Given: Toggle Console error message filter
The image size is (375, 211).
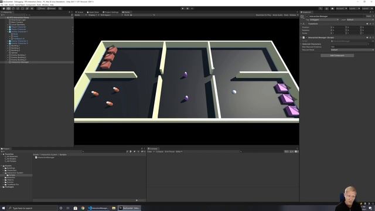Looking at the screenshot, I should tap(296, 151).
